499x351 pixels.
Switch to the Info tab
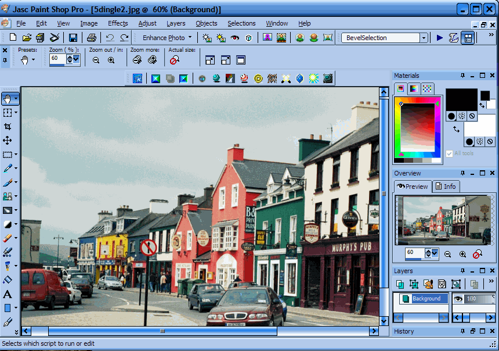tap(446, 187)
